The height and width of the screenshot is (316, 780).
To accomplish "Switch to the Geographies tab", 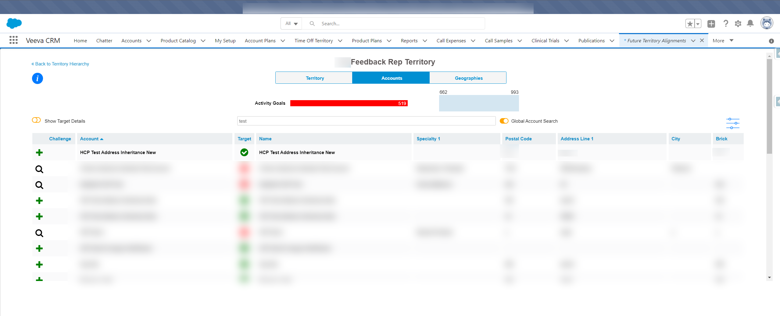I will click(x=468, y=78).
